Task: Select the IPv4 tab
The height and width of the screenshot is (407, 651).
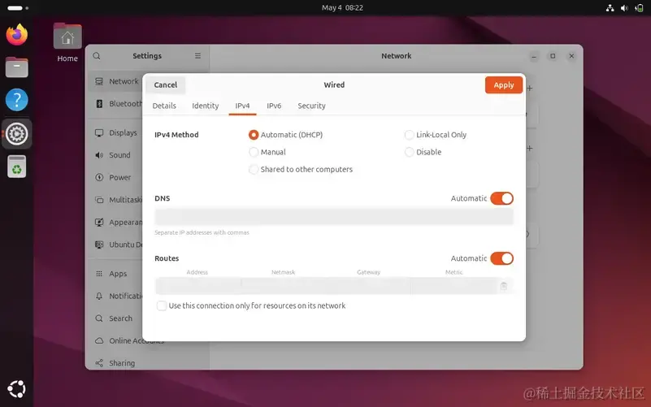Action: [x=242, y=106]
